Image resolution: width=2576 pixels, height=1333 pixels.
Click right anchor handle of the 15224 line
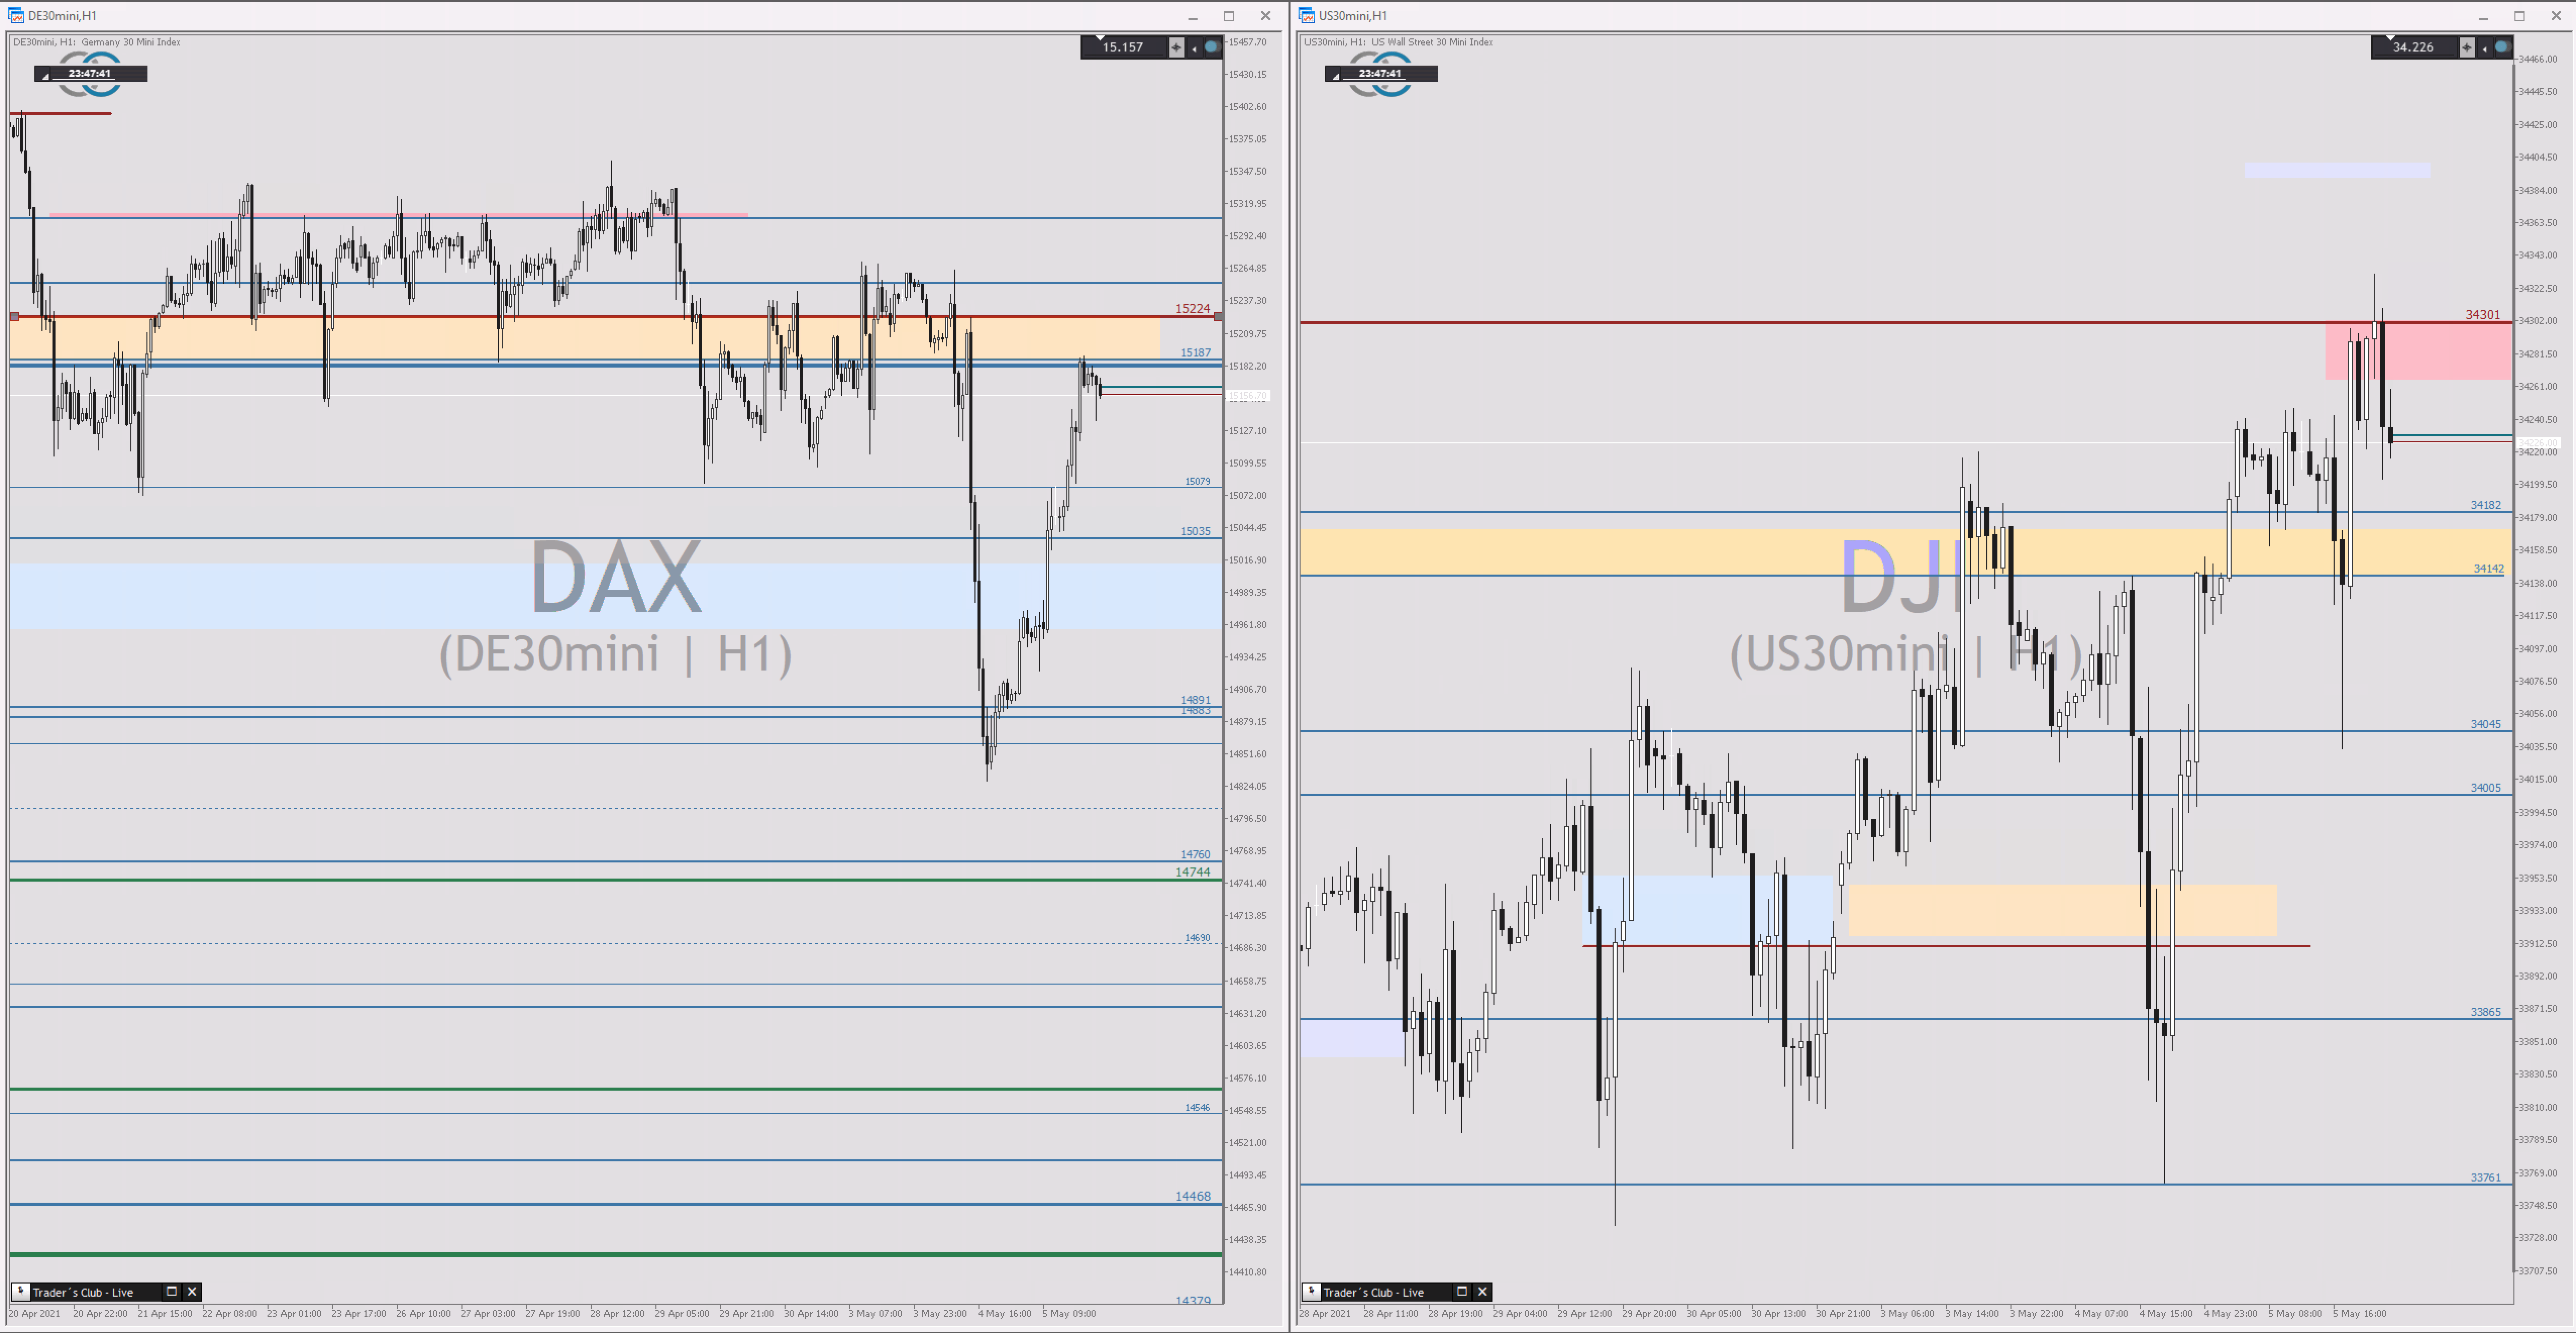(x=1217, y=316)
